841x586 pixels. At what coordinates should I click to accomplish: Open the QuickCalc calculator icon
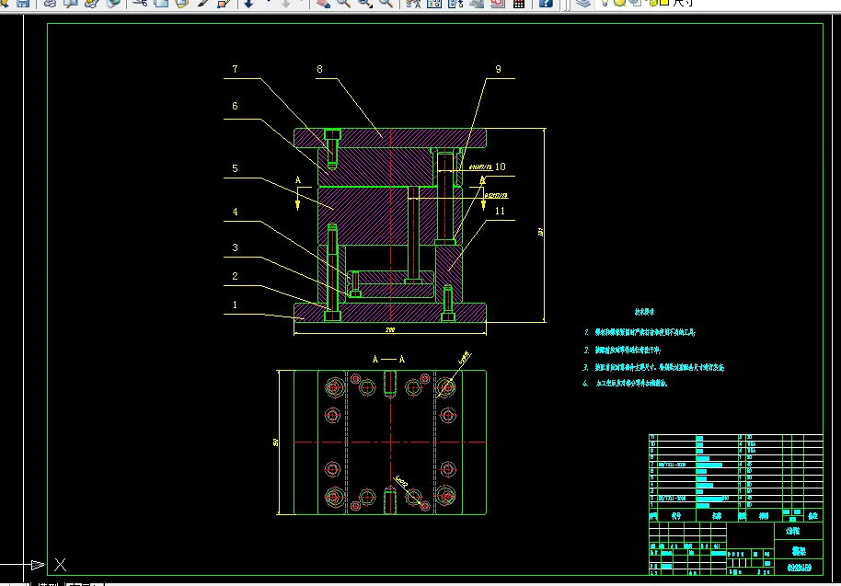click(519, 3)
